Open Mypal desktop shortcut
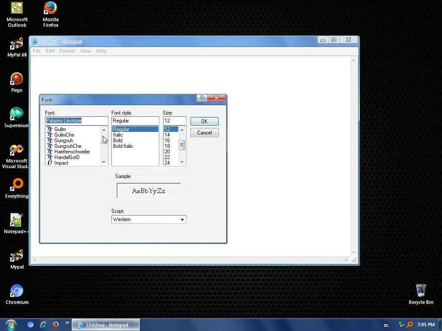This screenshot has width=442, height=331. point(17,259)
